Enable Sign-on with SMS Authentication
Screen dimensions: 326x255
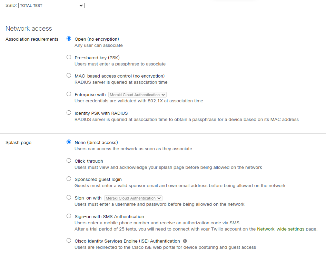click(69, 216)
